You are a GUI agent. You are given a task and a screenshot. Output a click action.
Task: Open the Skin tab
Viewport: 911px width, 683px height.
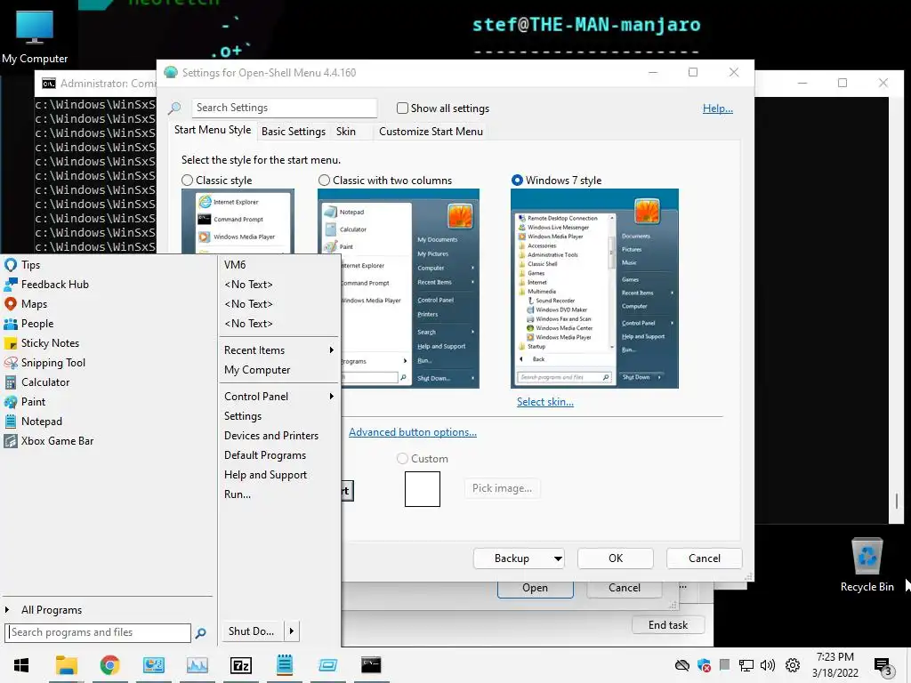point(346,132)
